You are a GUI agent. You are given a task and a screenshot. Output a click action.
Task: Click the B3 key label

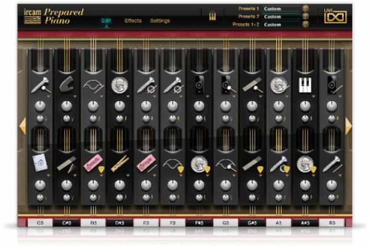[x=332, y=223]
